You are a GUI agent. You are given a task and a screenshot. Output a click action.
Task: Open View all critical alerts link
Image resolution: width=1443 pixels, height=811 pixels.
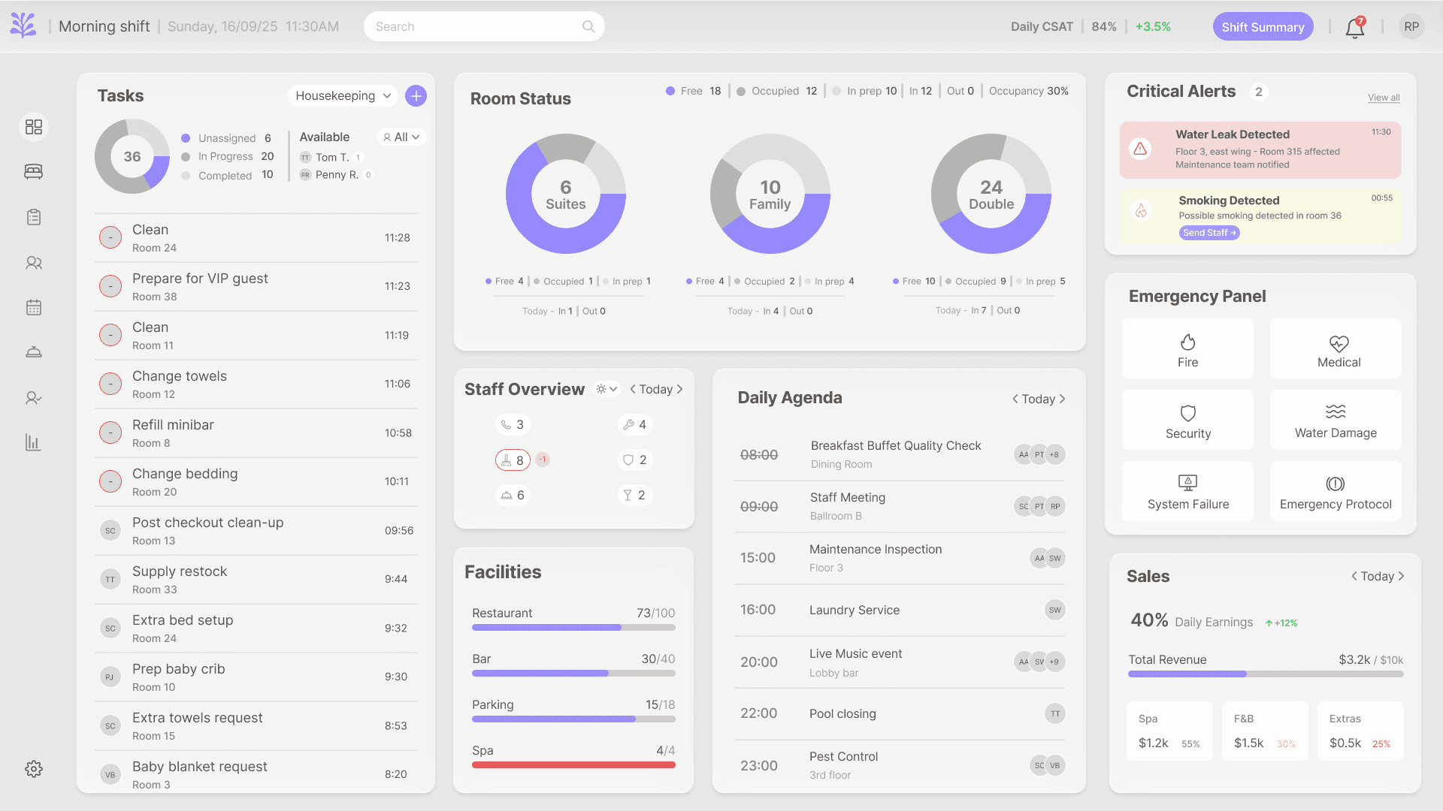pos(1383,98)
